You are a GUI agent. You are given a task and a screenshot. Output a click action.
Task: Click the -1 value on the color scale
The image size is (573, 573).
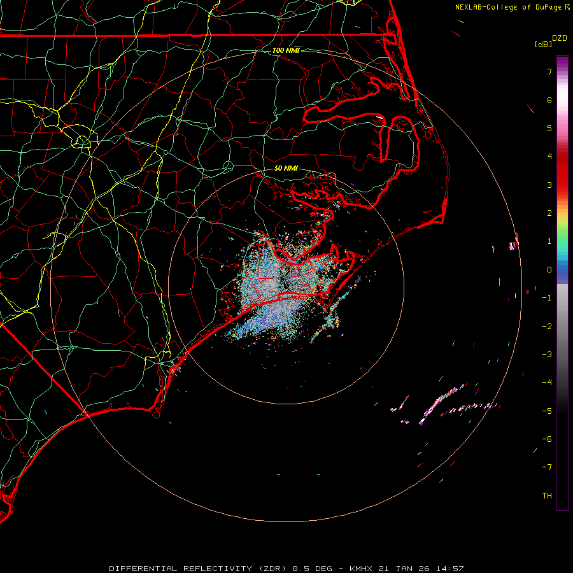click(547, 298)
